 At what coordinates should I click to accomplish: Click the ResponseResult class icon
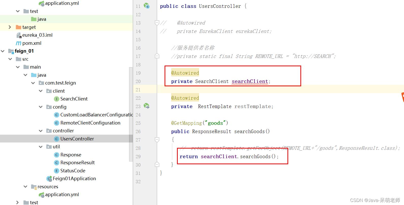pyautogui.click(x=57, y=163)
